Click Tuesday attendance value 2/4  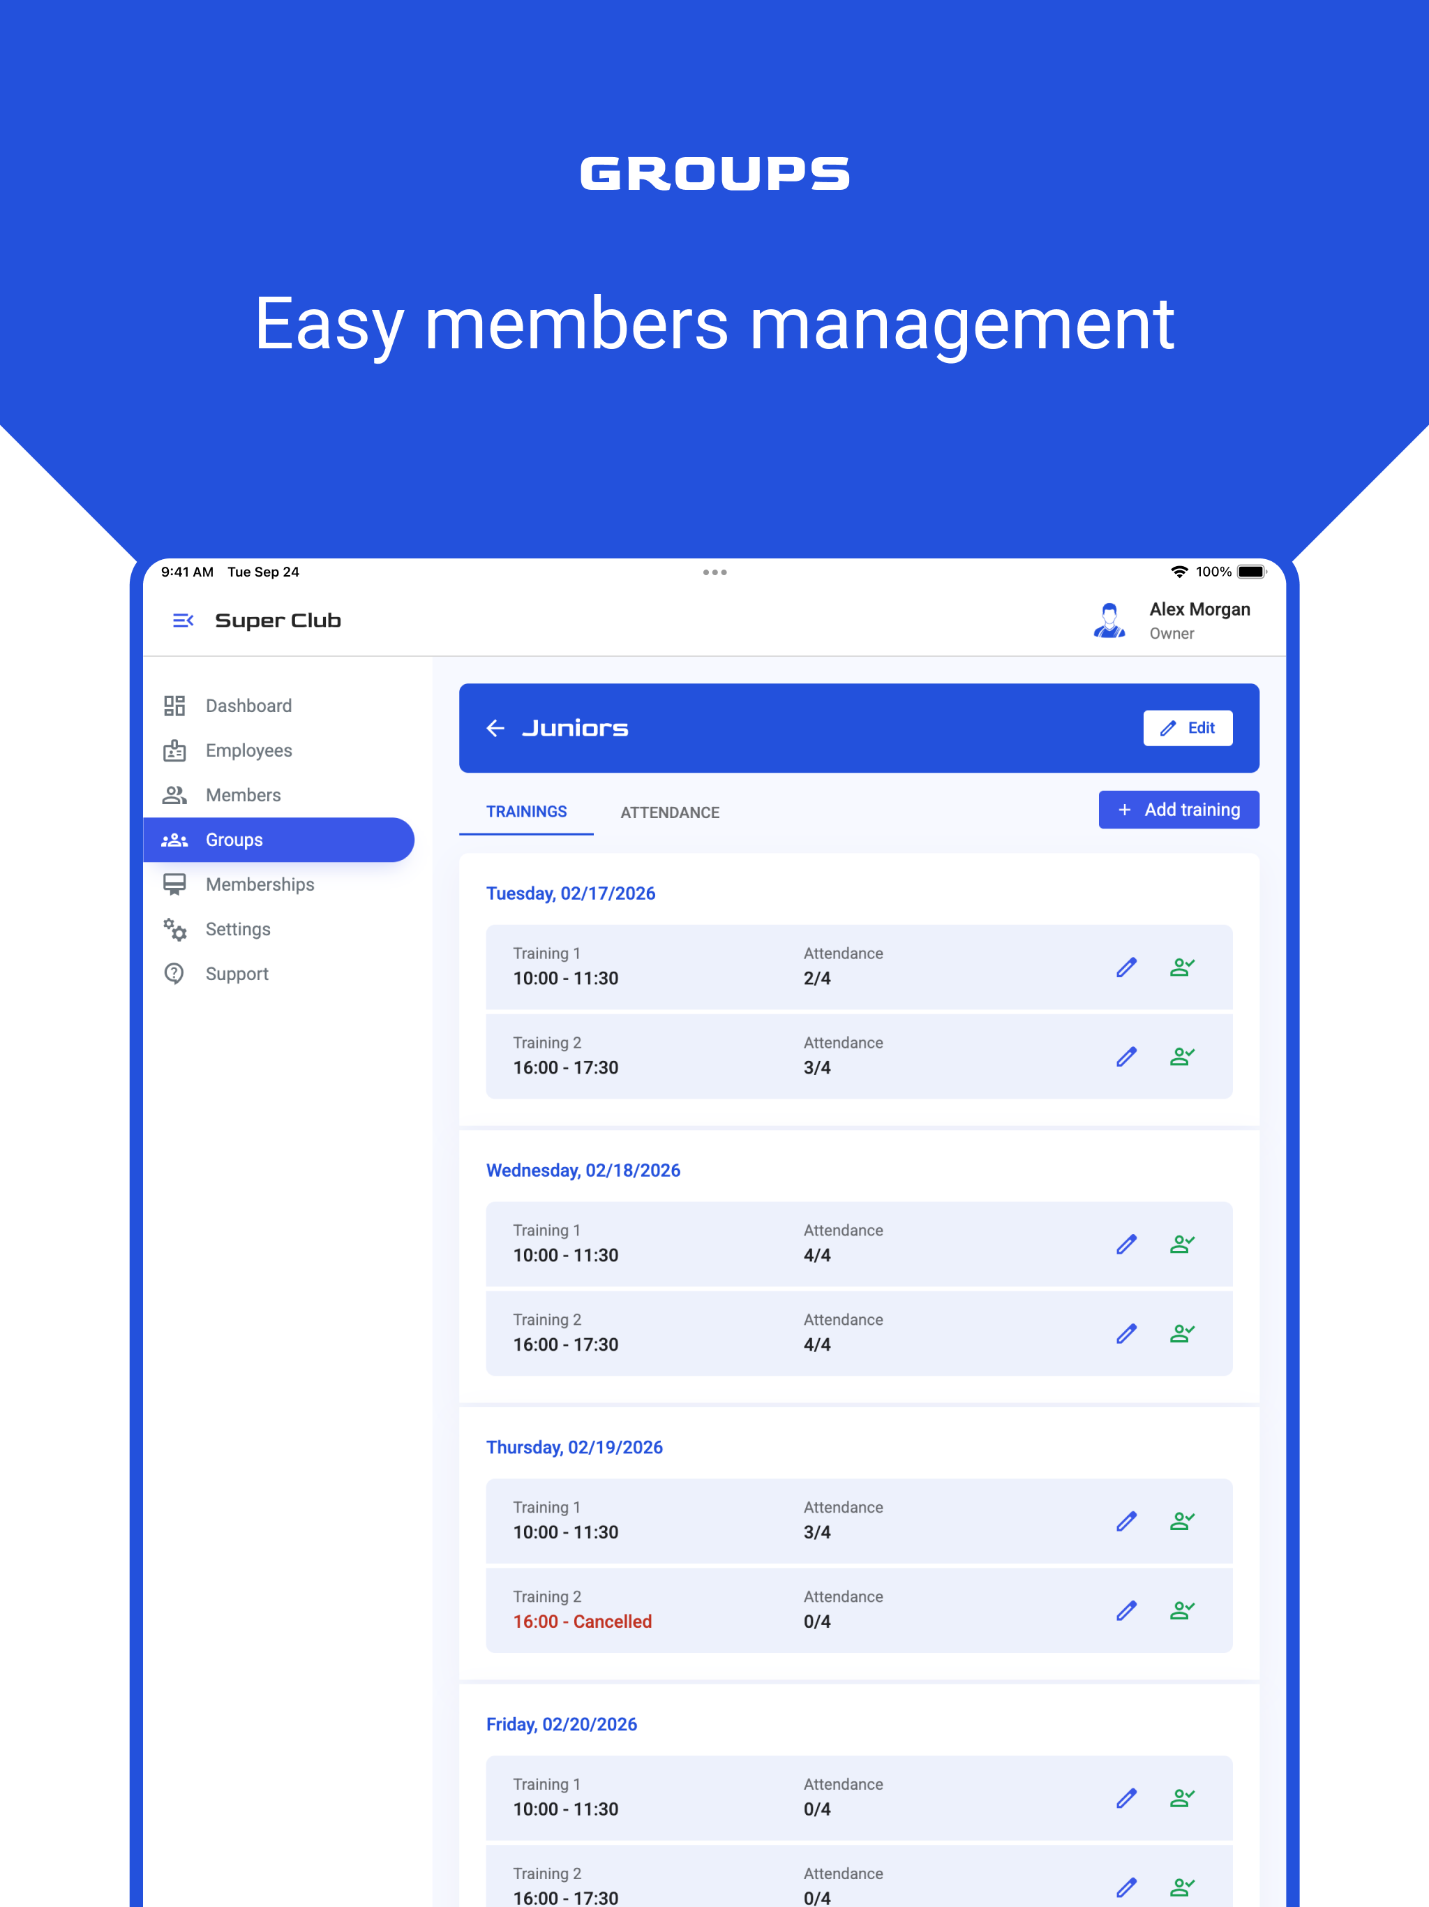click(817, 979)
